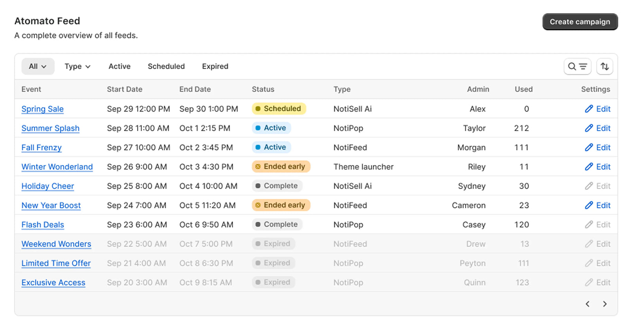Go to the previous page arrow
Screen dimensions: 633x332
[588, 304]
